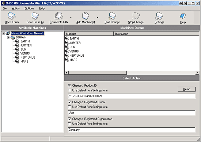Click the application icon in title bar
The height and width of the screenshot is (142, 201).
tap(3, 3)
